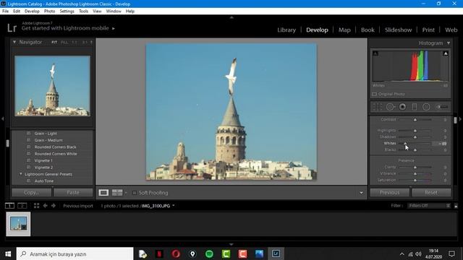Select the Crop Overlay tool
The height and width of the screenshot is (260, 463).
(x=378, y=107)
